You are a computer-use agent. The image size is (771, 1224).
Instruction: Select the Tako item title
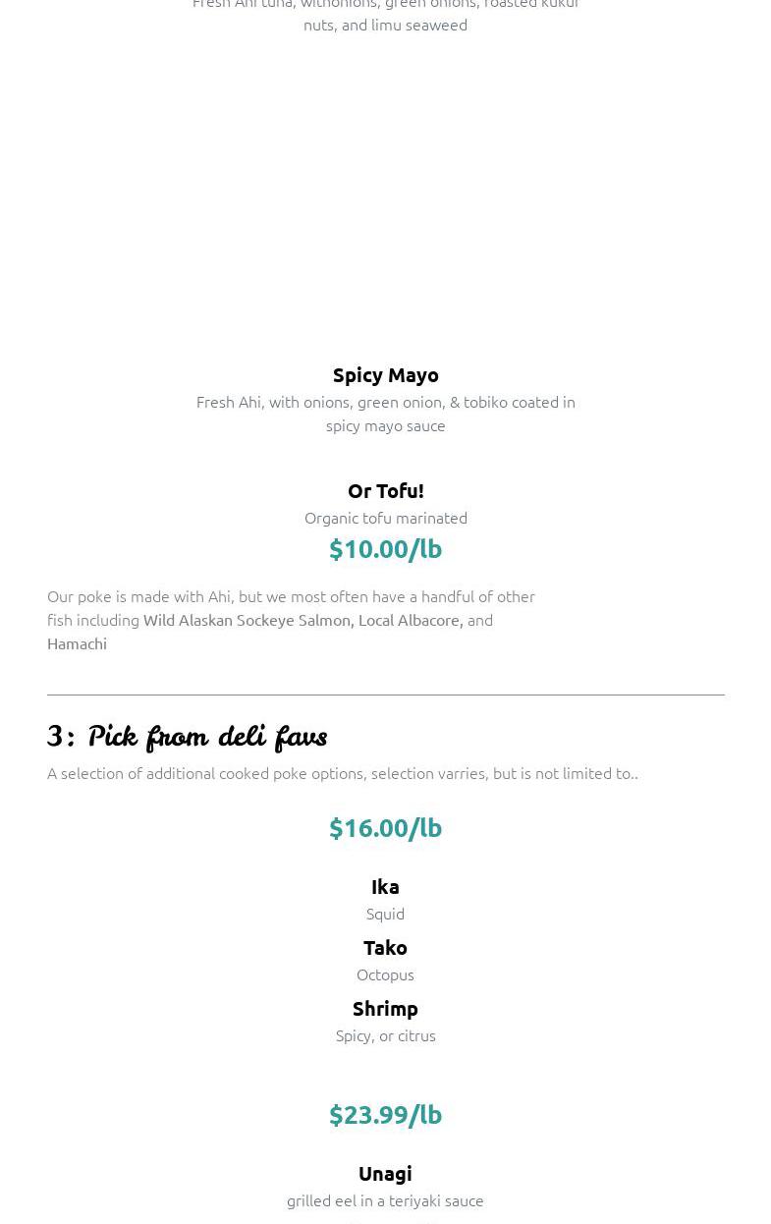[385, 947]
